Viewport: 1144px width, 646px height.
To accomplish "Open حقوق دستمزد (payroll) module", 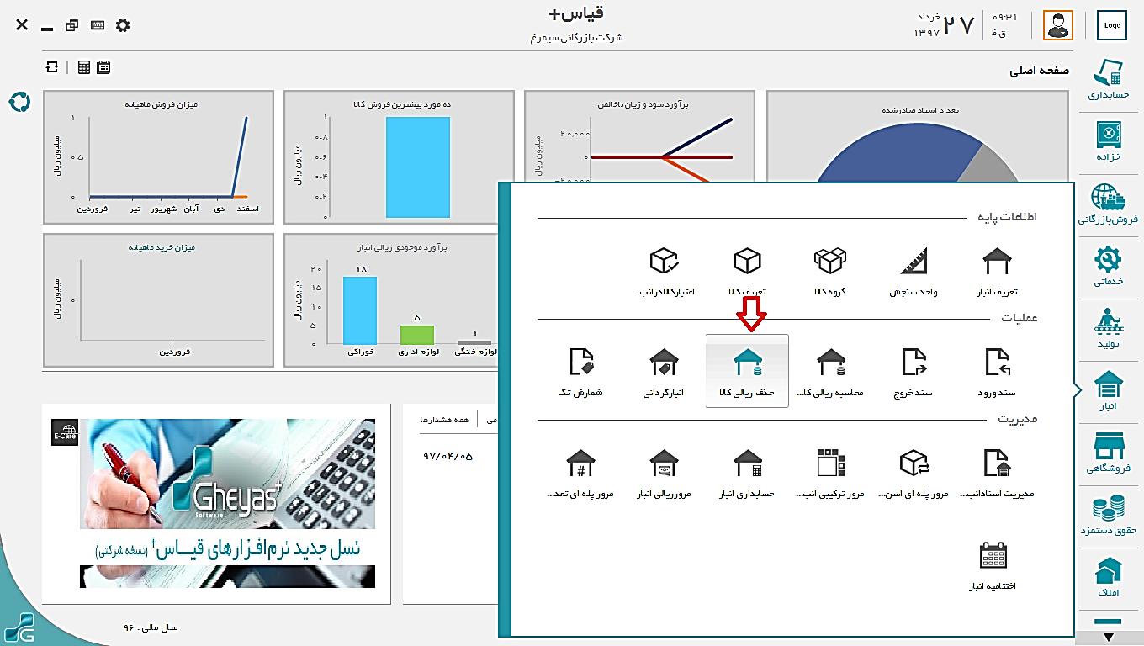I will click(x=1108, y=516).
